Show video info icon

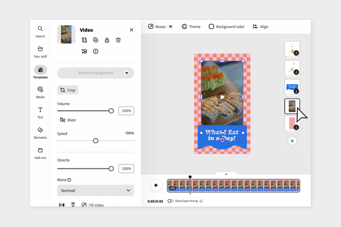[x=95, y=51]
